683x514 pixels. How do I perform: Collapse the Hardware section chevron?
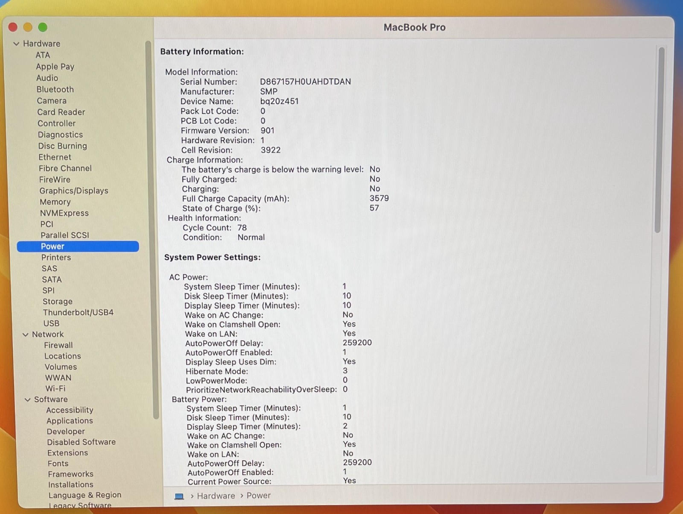[x=16, y=44]
